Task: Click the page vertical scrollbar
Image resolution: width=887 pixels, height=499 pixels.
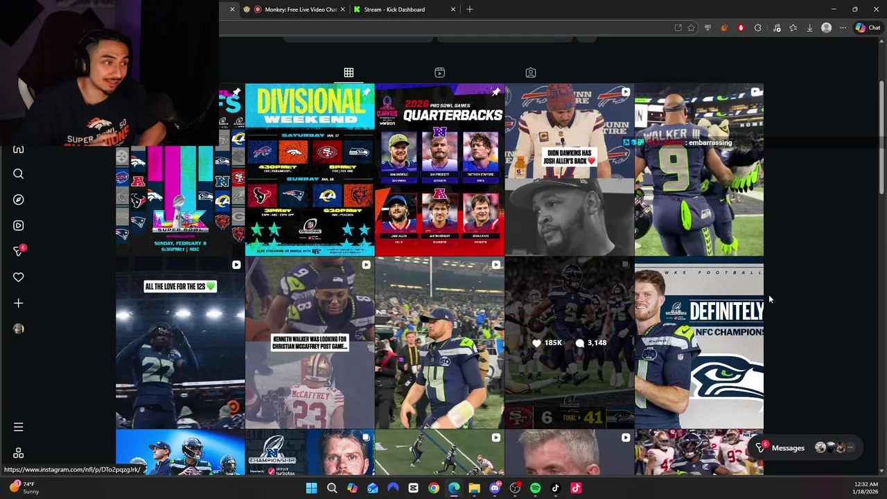Action: (x=881, y=139)
